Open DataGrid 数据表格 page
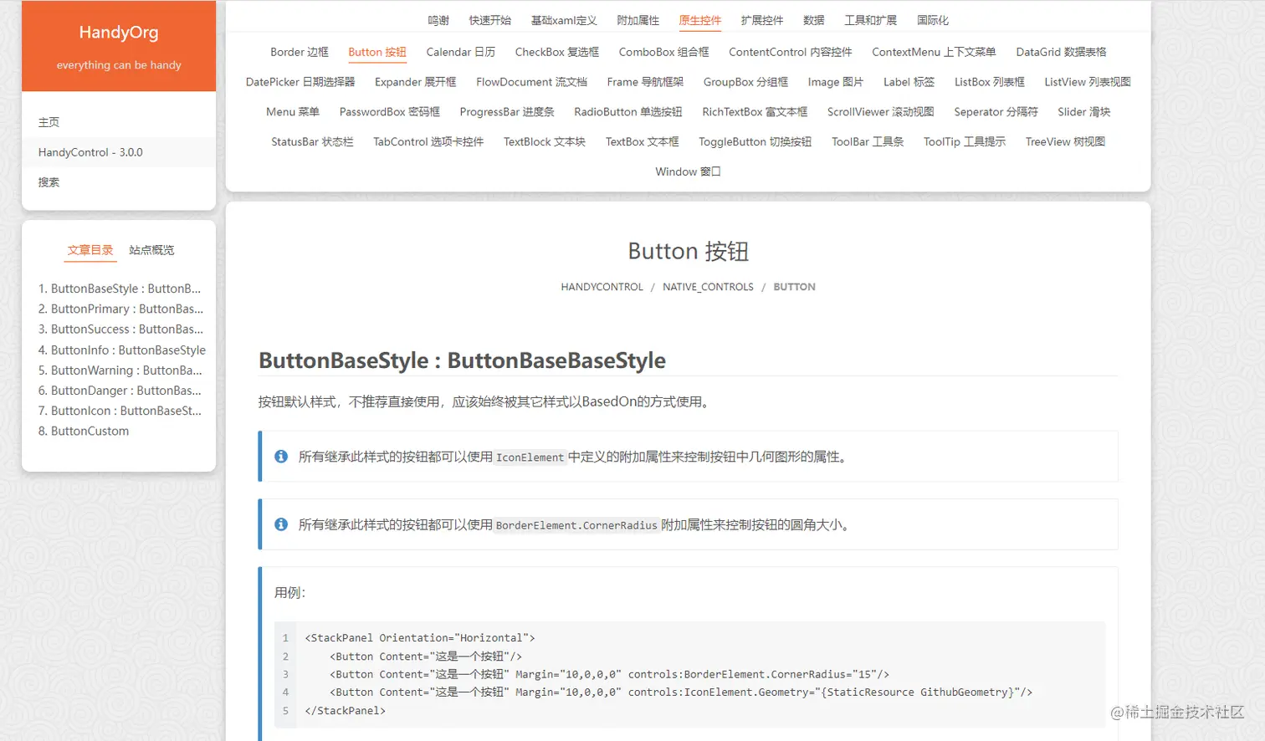Screen dimensions: 1265x741 point(1062,52)
